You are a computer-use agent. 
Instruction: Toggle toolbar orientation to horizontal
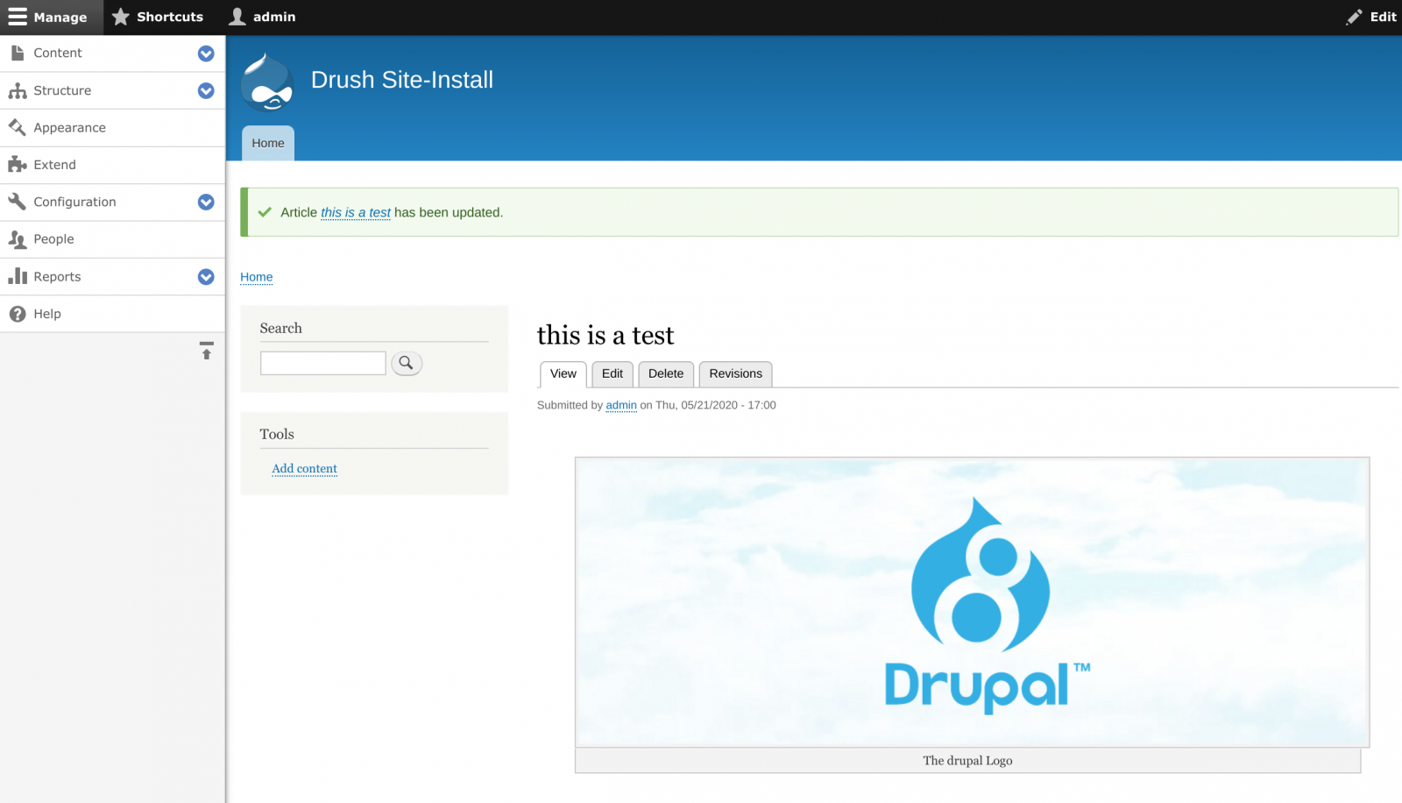[x=207, y=351]
